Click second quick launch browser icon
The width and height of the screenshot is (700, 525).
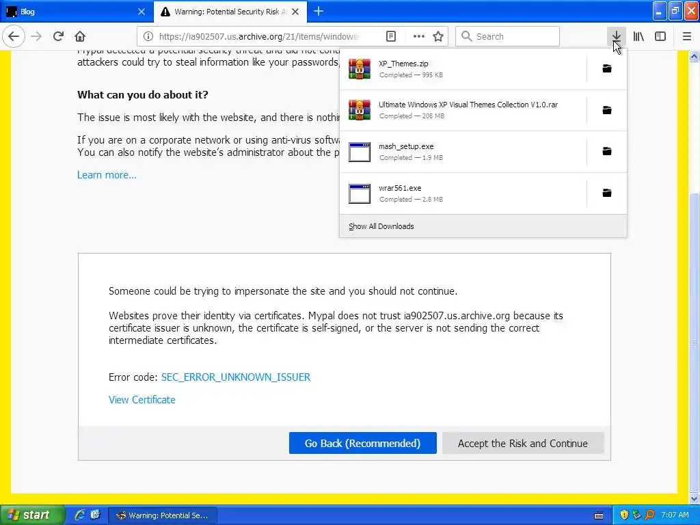(x=95, y=515)
